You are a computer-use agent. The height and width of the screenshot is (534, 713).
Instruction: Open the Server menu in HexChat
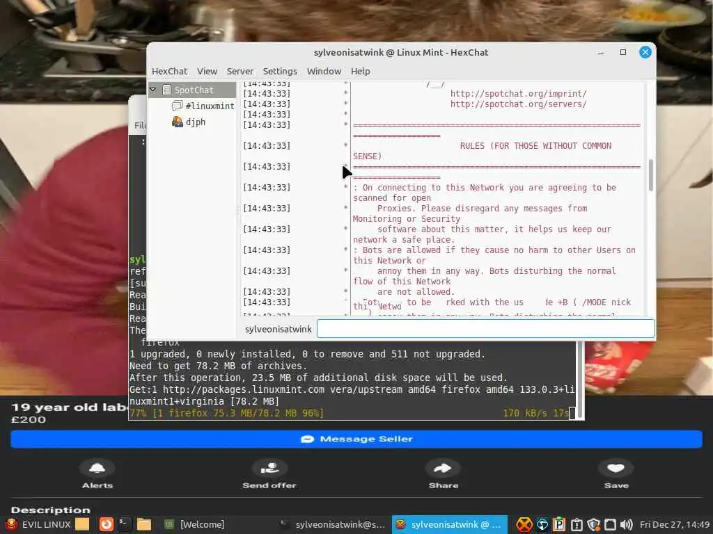(x=240, y=72)
